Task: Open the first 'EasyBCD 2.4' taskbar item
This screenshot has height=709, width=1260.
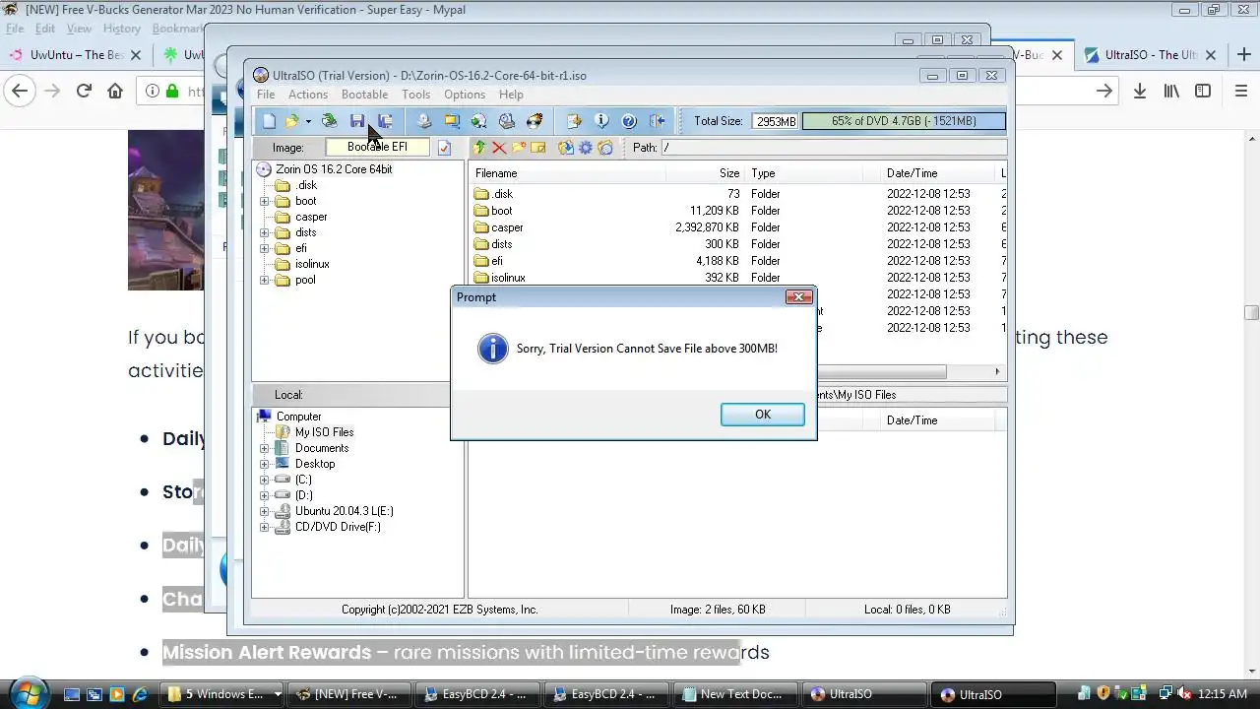Action: (477, 694)
